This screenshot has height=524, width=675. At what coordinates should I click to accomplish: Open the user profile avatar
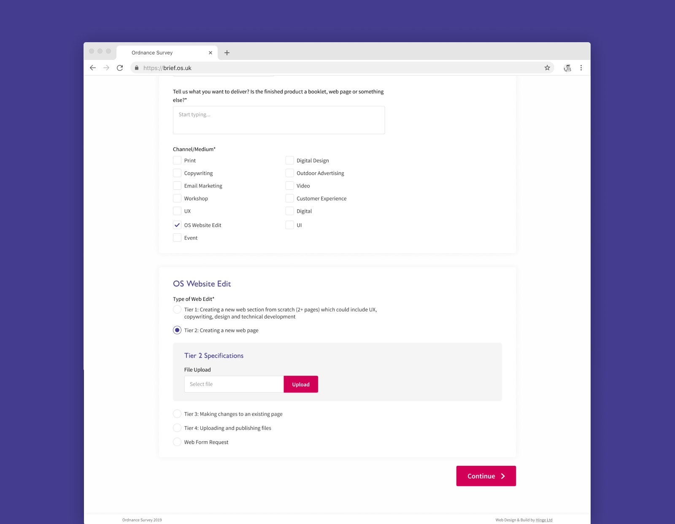click(567, 68)
